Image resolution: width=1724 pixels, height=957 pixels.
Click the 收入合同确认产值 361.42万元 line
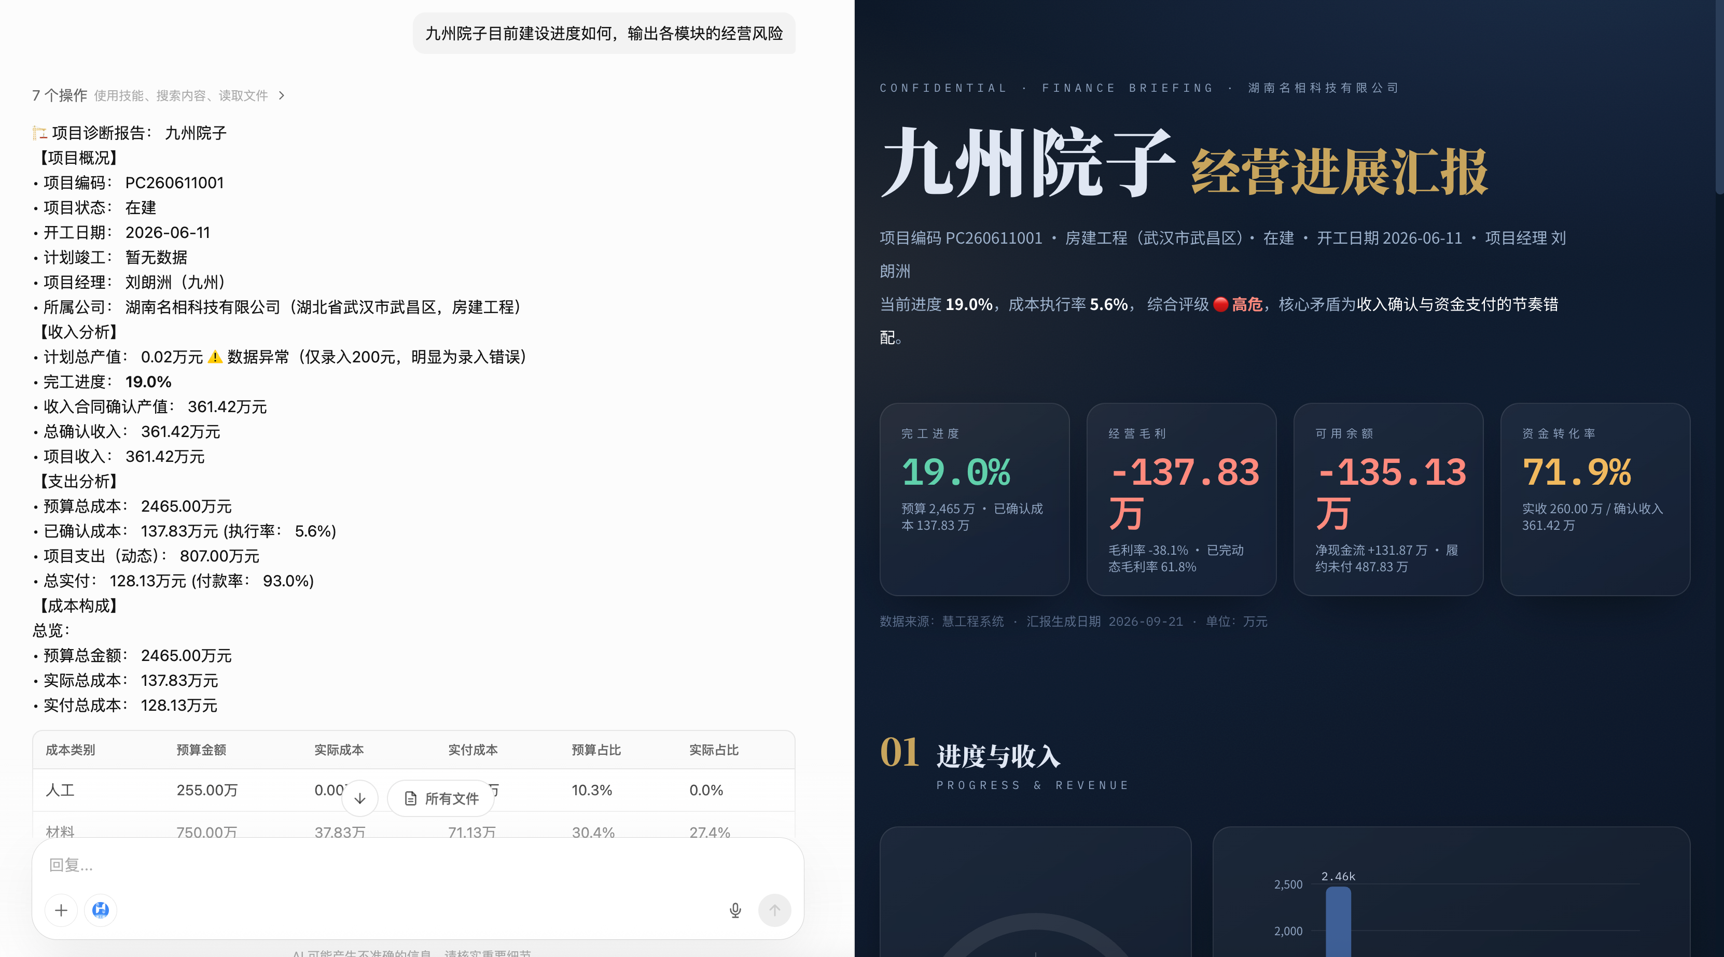[150, 406]
